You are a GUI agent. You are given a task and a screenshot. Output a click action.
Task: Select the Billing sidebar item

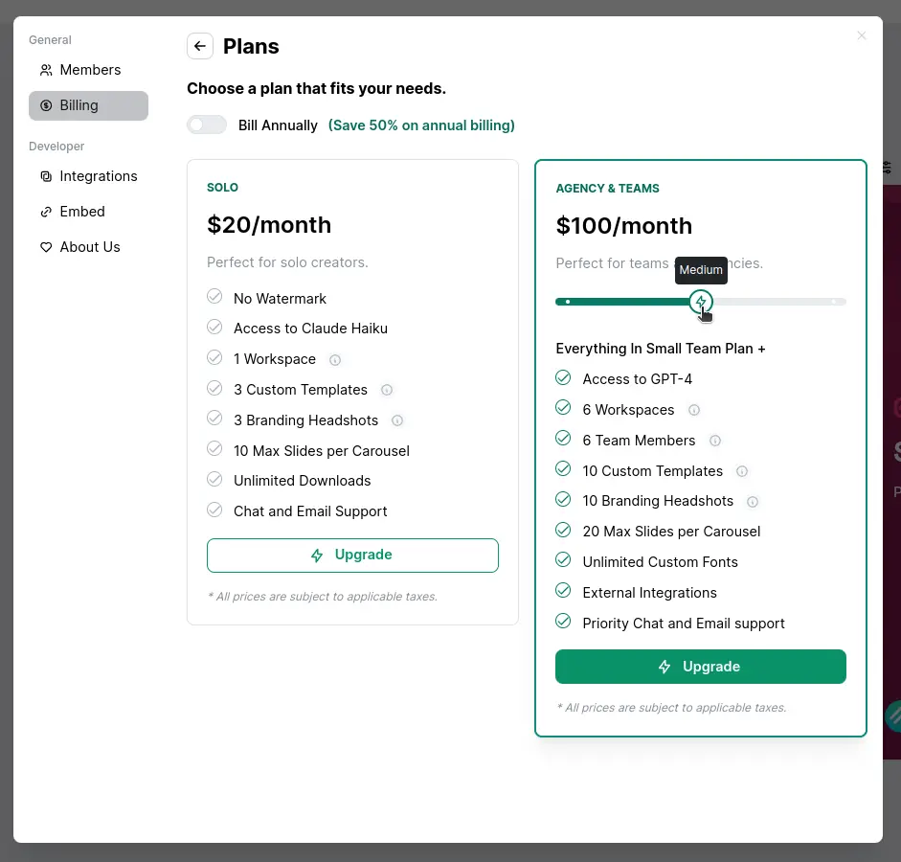click(88, 105)
